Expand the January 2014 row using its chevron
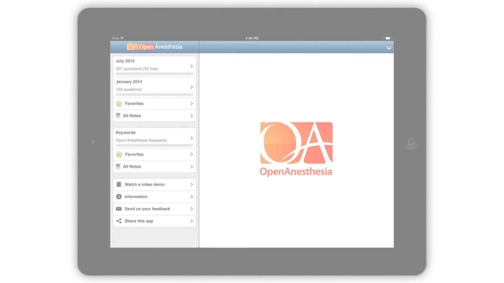This screenshot has width=504, height=283. pos(192,87)
